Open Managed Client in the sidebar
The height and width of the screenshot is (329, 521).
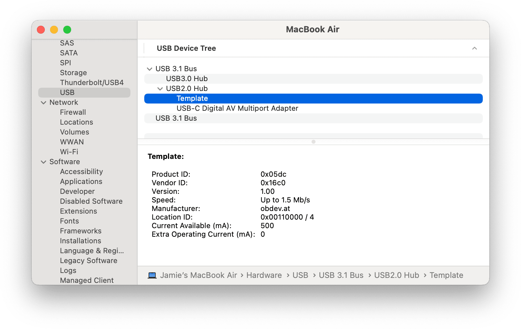pyautogui.click(x=87, y=281)
